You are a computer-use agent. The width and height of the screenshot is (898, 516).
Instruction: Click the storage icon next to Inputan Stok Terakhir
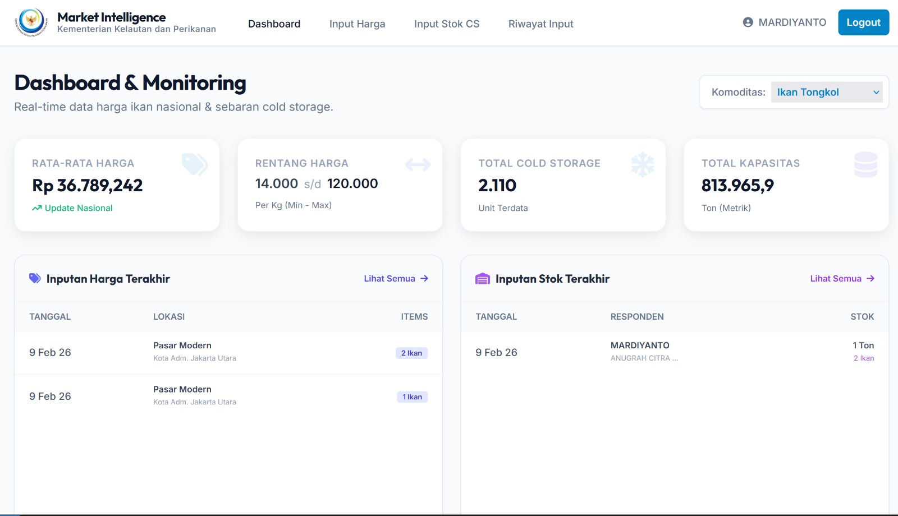click(x=482, y=279)
